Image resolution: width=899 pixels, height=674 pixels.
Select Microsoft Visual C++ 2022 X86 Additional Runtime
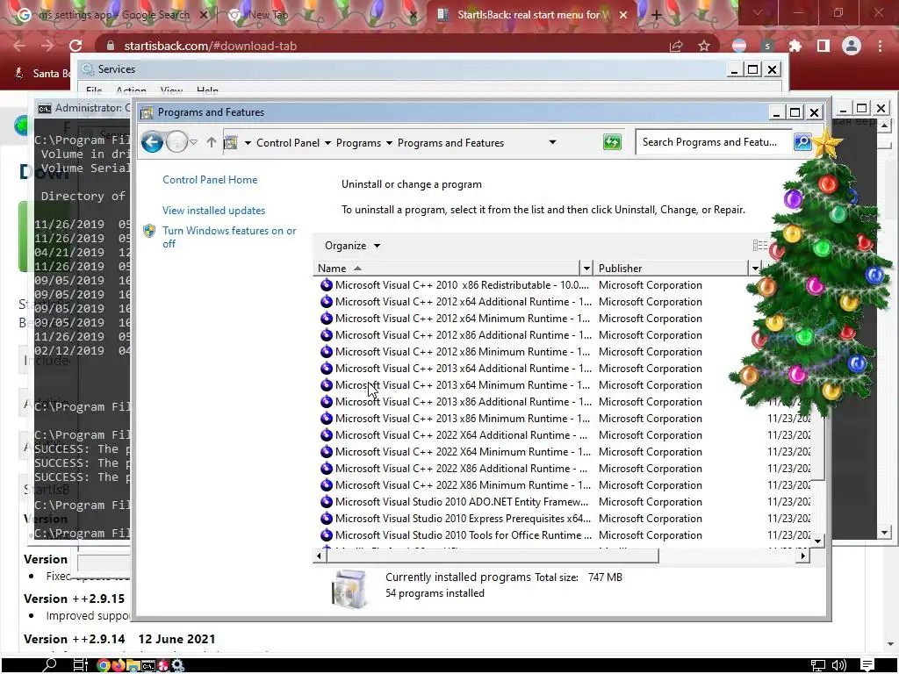click(x=462, y=469)
